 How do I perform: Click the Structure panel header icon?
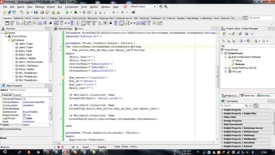[3, 28]
